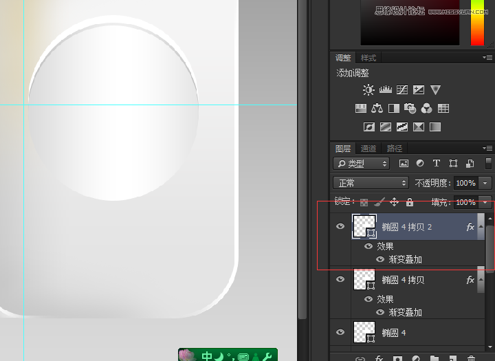This screenshot has height=361, width=495.
Task: Filter layers by pixel layers
Action: [404, 163]
